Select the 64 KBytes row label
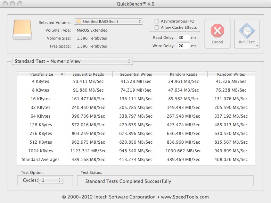 tap(40, 116)
